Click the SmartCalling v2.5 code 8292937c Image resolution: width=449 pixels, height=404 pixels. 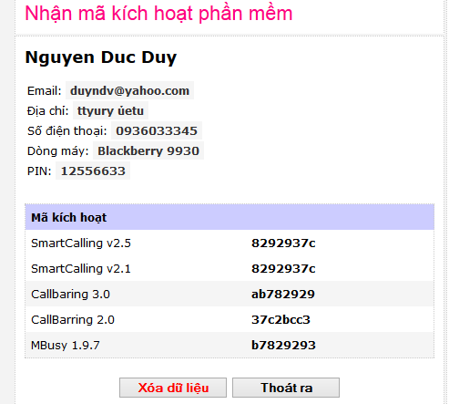pyautogui.click(x=283, y=243)
